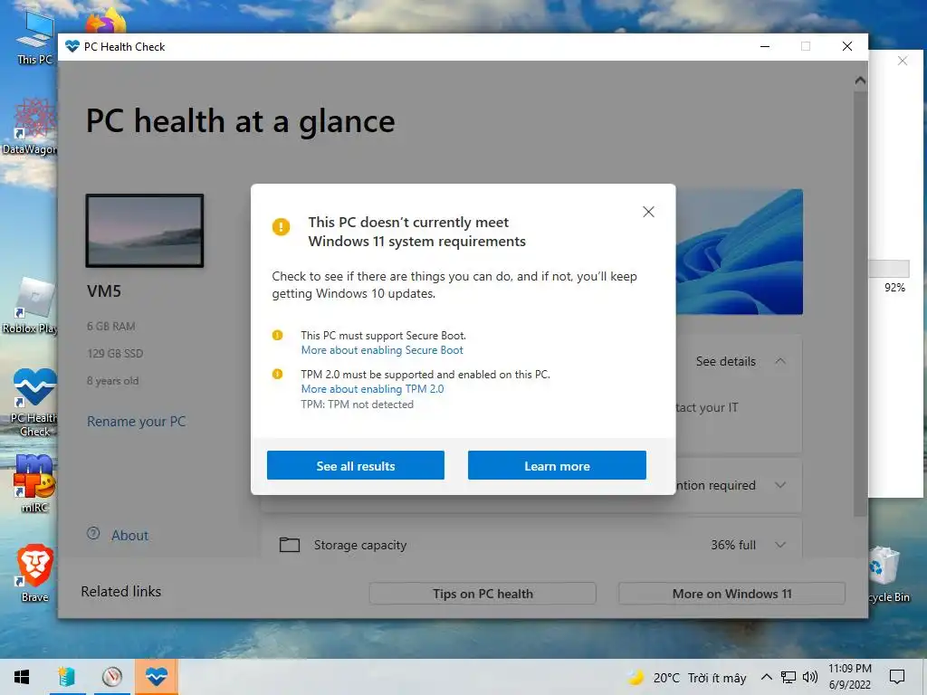Expand the attention required section
The width and height of the screenshot is (927, 695).
pos(780,485)
